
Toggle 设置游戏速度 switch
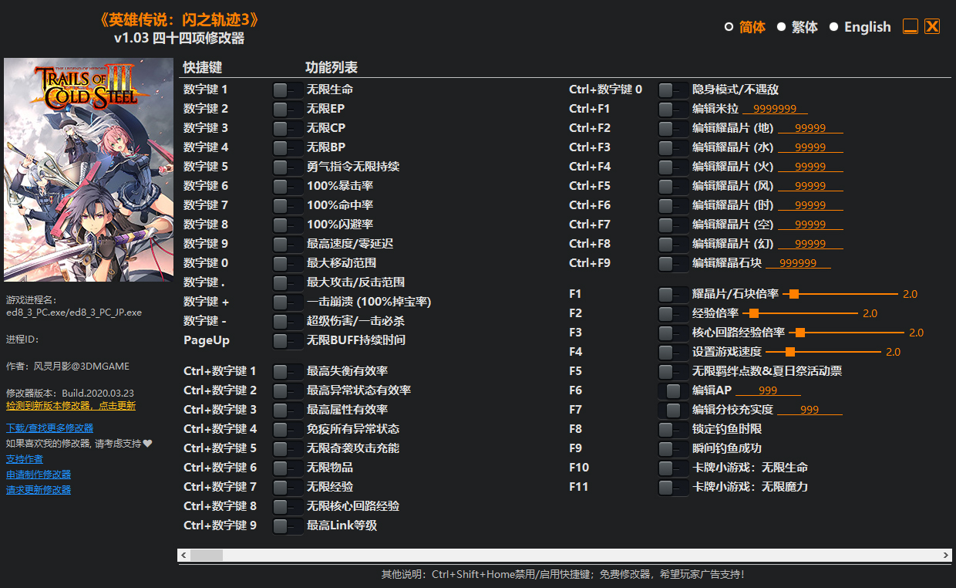[x=673, y=352]
